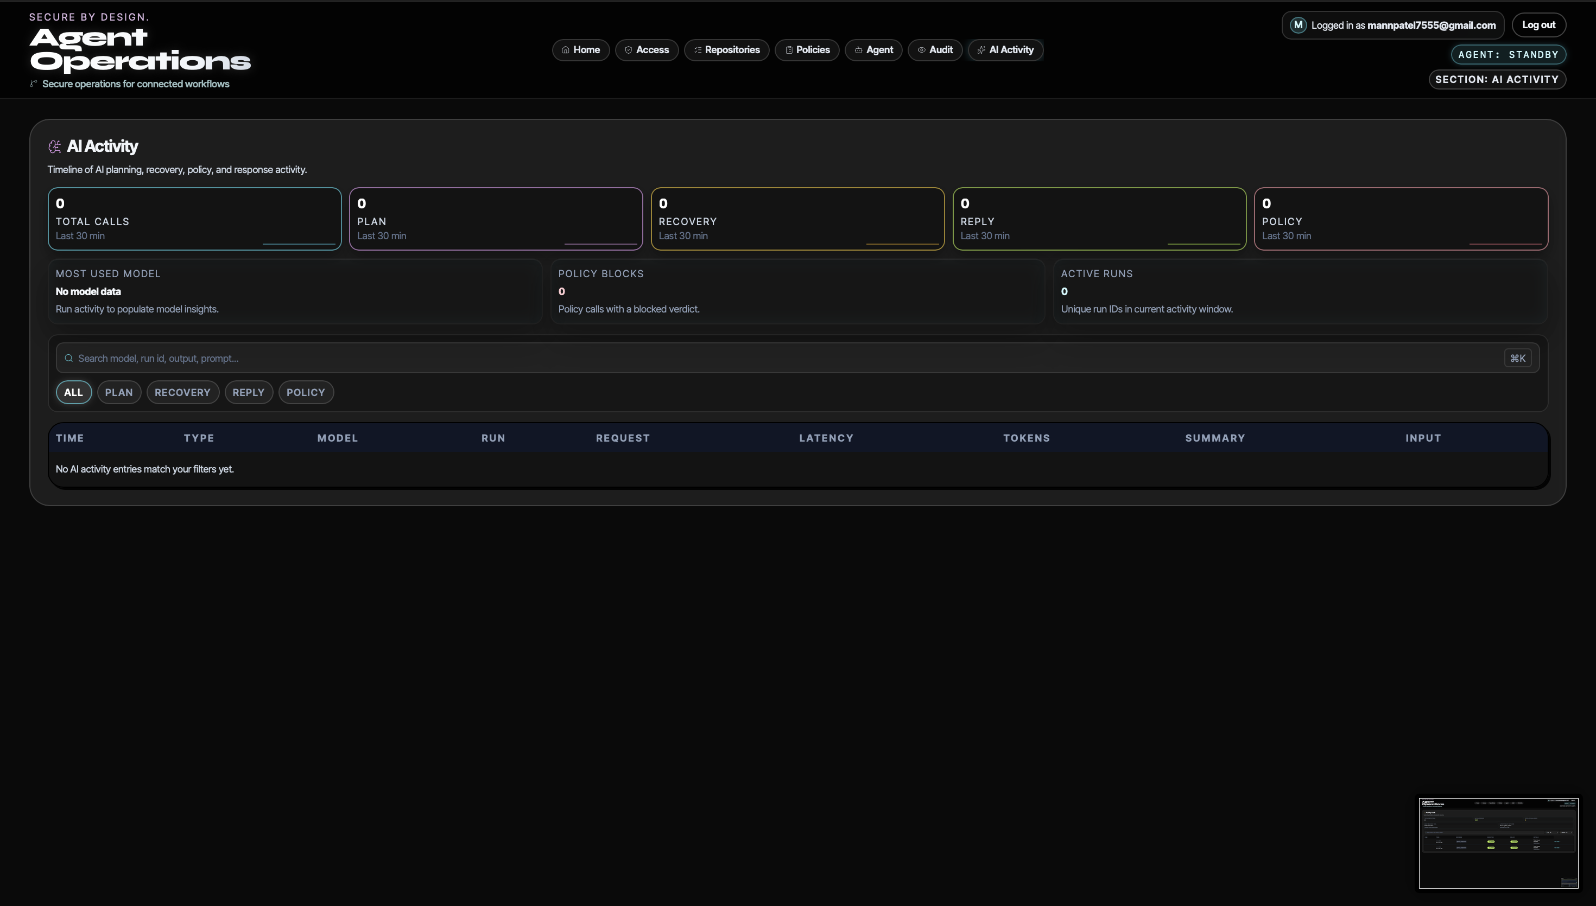Open the page thumbnail preview
1596x906 pixels.
[x=1498, y=843]
